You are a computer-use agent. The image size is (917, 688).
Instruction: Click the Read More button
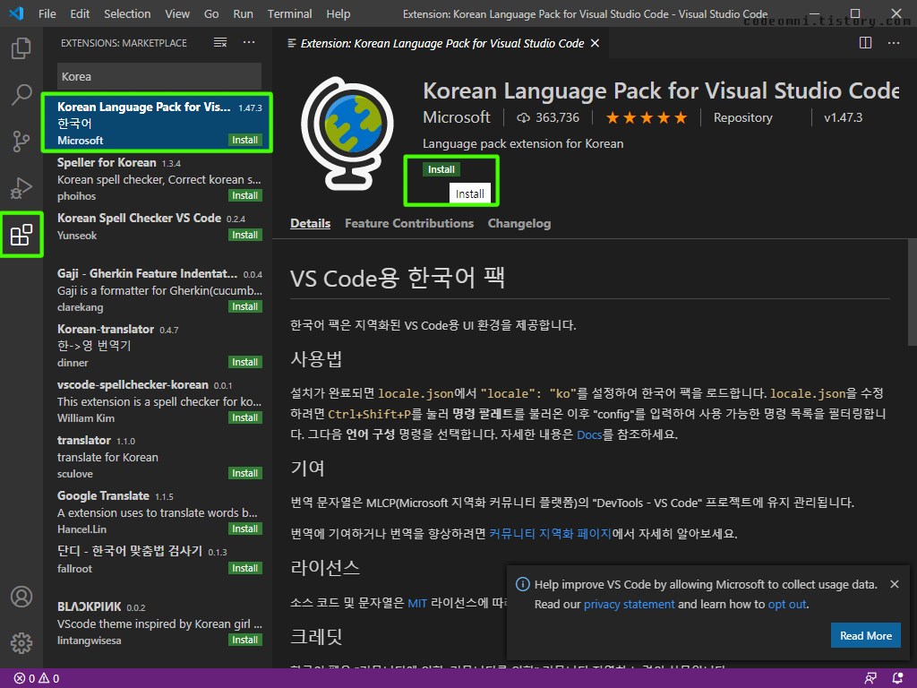coord(866,635)
